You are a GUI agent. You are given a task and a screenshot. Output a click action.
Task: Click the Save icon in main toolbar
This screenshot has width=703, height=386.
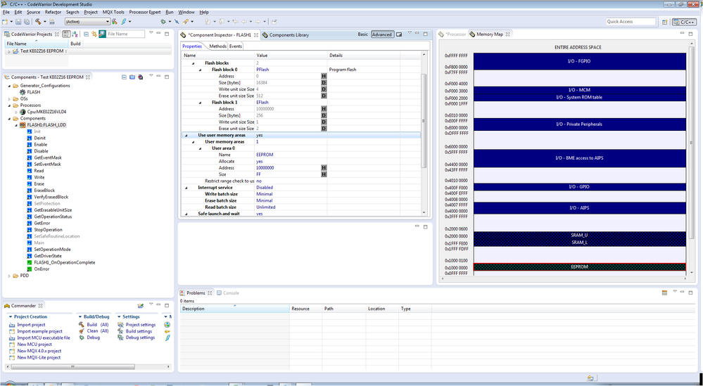click(18, 22)
